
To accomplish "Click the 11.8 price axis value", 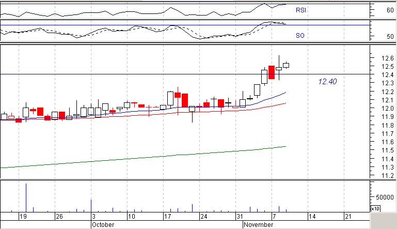I will [387, 125].
